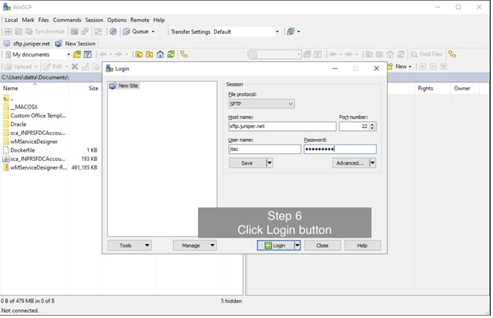Screen dimensions: 493x318
Task: Click the remote directory tree icon
Action: (452, 54)
